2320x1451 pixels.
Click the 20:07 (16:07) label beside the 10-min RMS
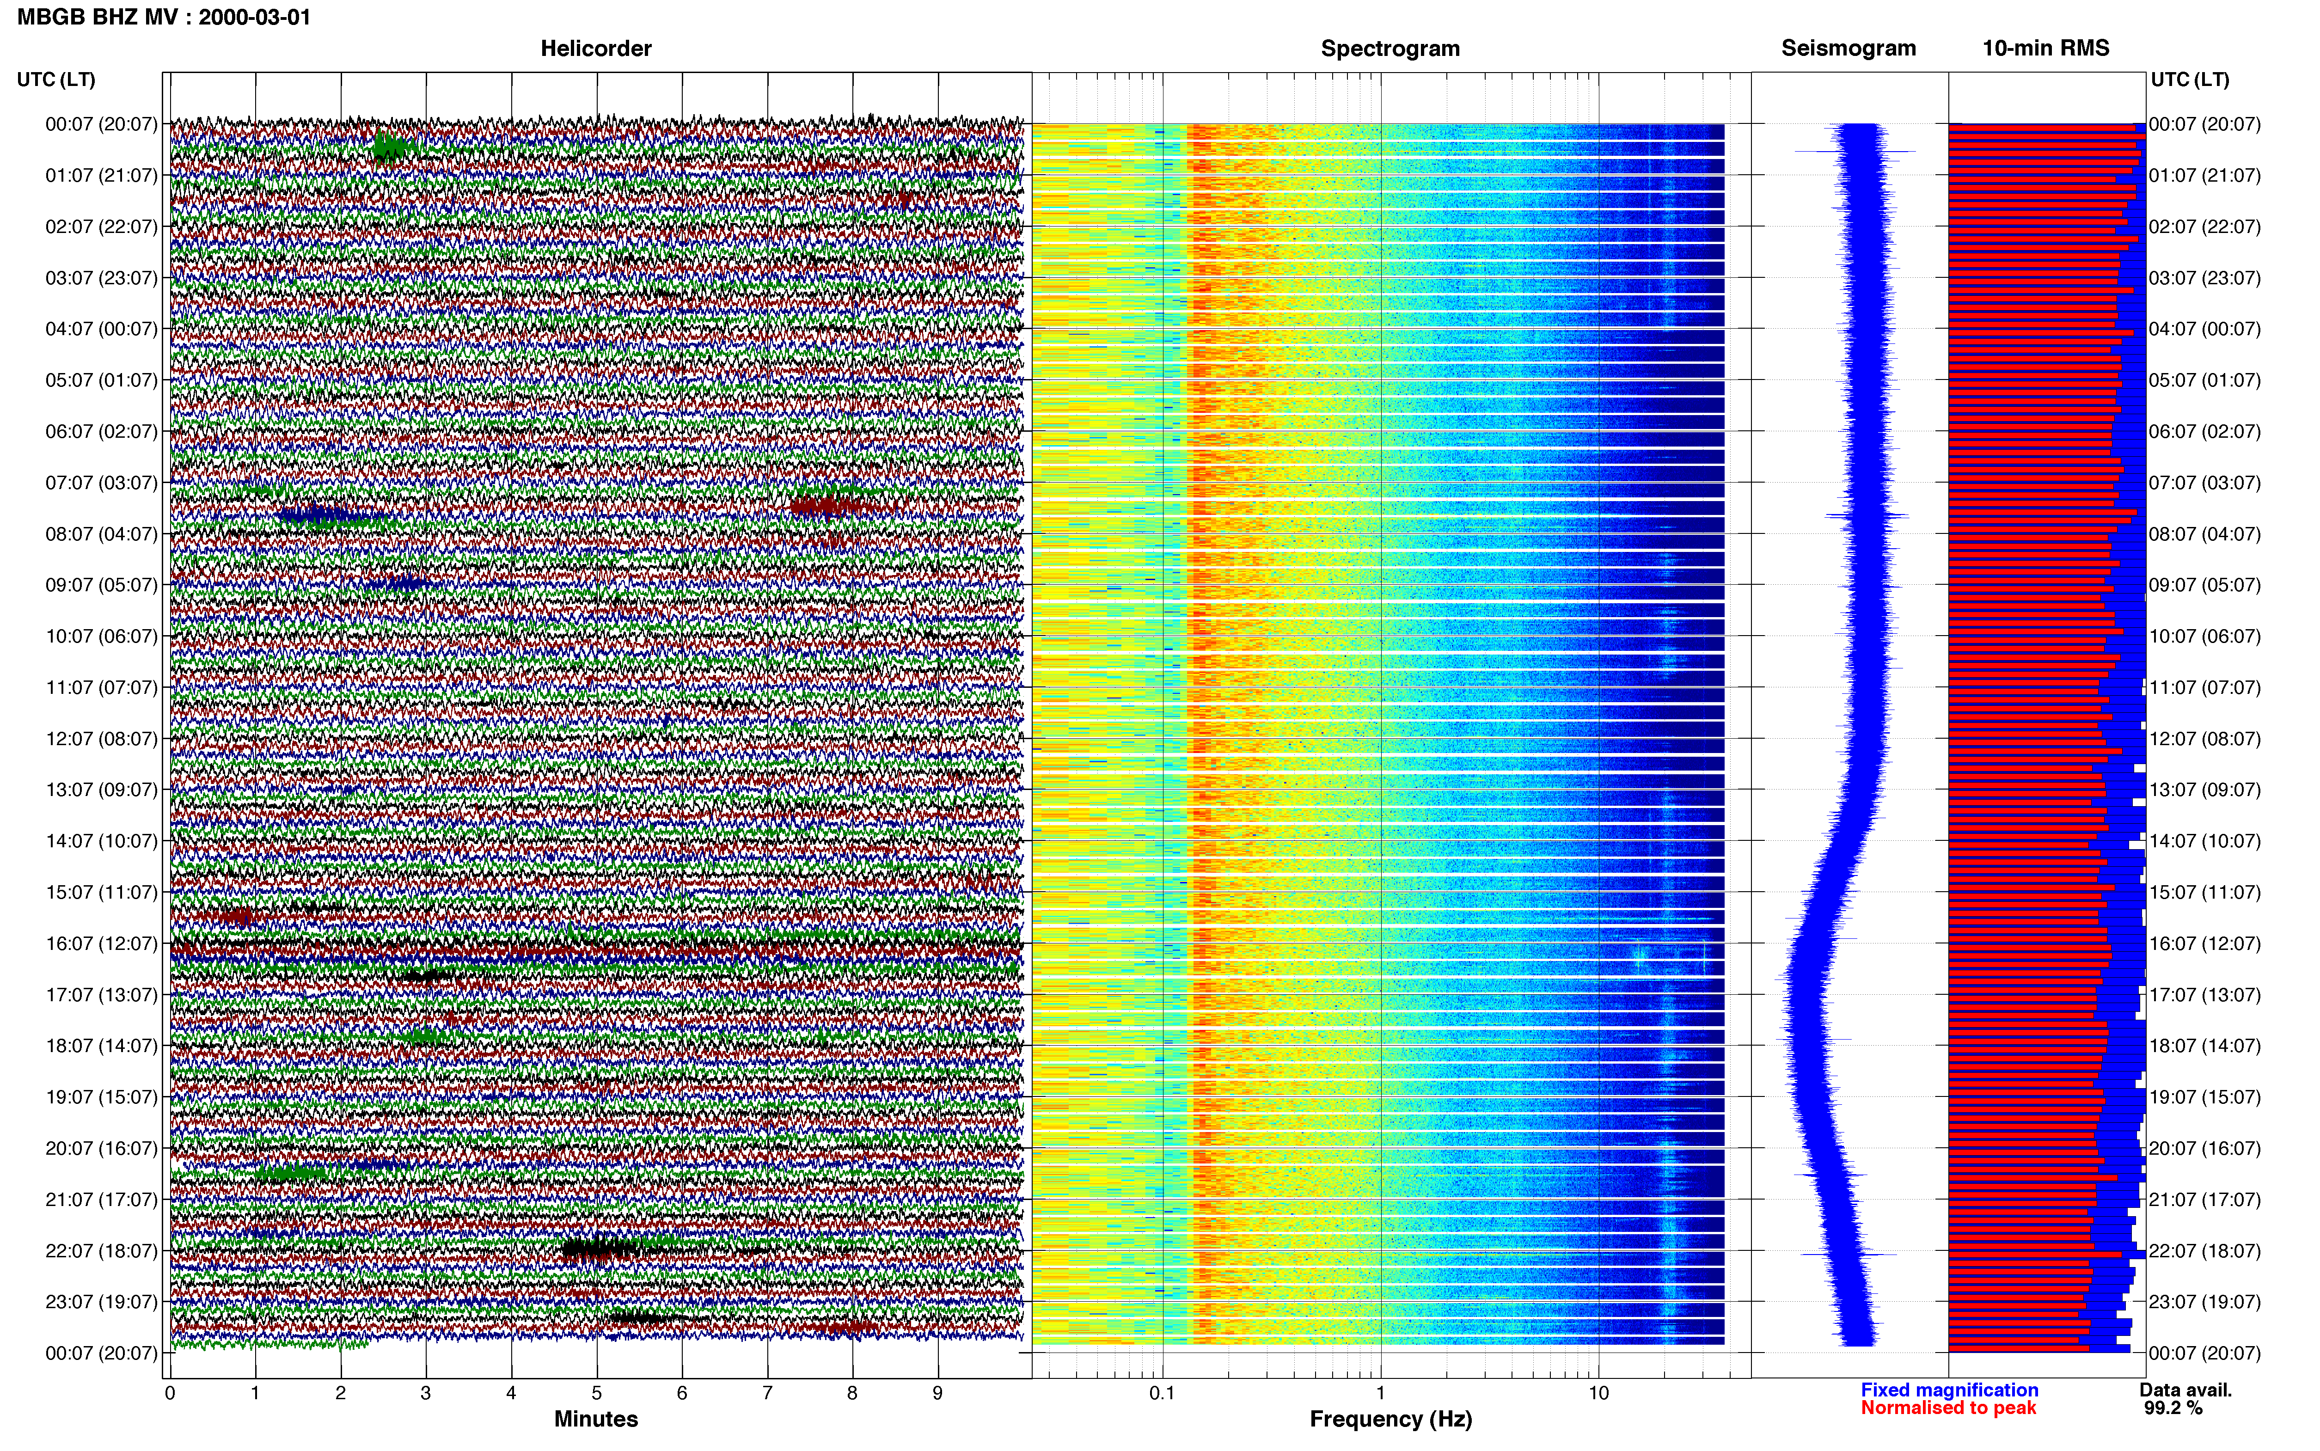(x=2205, y=1148)
